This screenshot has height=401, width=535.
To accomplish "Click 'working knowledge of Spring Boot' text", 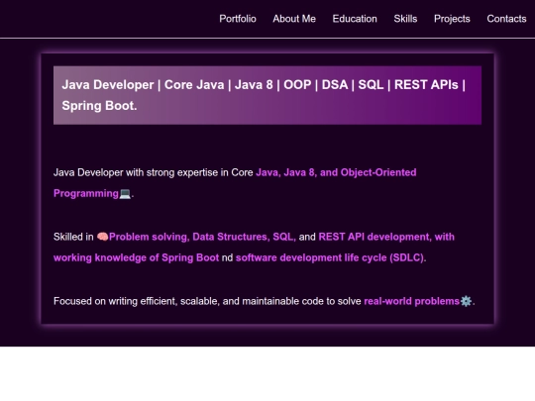I will click(136, 257).
